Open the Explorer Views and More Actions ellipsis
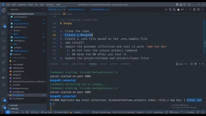The width and height of the screenshot is (206, 116). 43,9
